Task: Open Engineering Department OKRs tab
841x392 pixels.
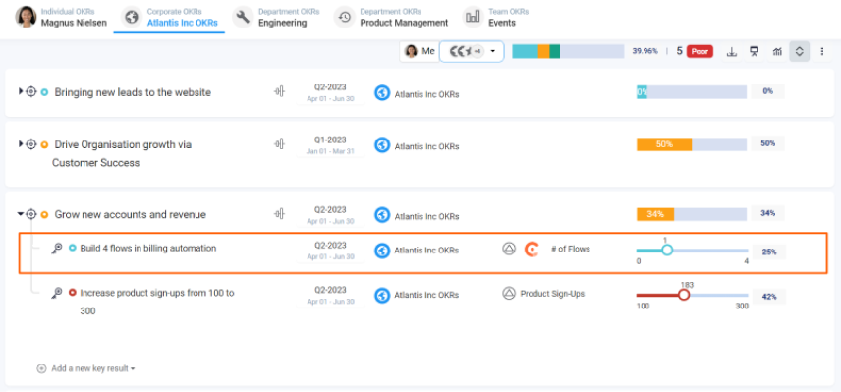Action: click(x=276, y=18)
